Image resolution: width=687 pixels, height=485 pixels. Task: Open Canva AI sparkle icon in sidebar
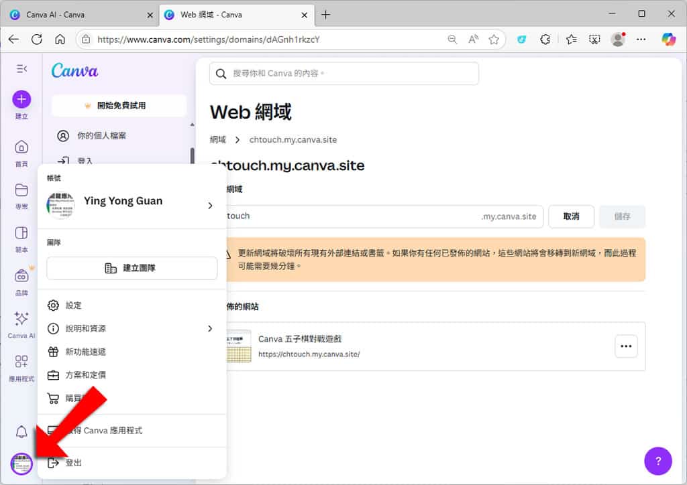21,319
